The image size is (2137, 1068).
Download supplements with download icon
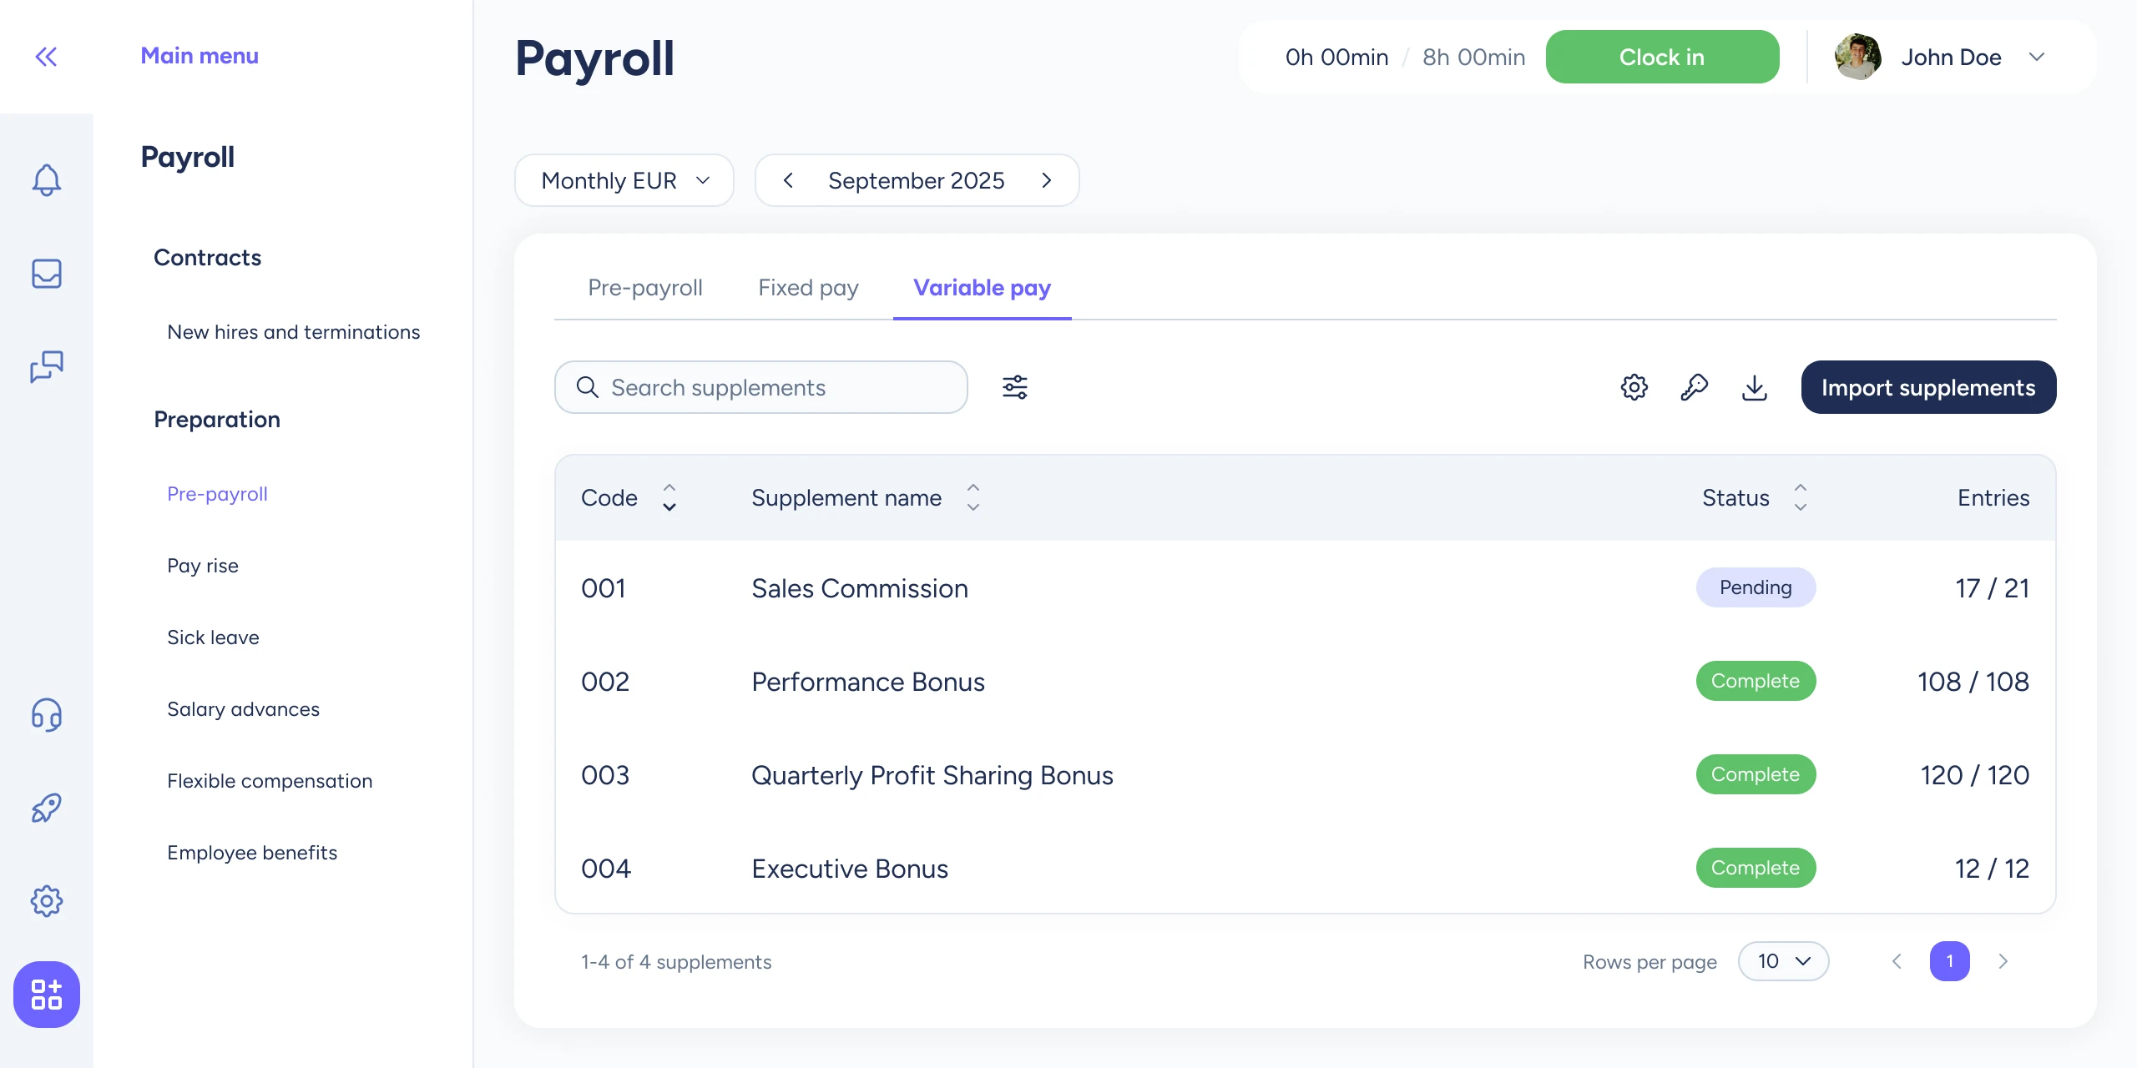pos(1754,387)
